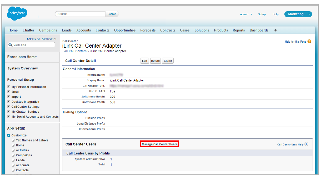This screenshot has height=180, width=320.
Task: Click the App Setup heading
Action: [16, 128]
